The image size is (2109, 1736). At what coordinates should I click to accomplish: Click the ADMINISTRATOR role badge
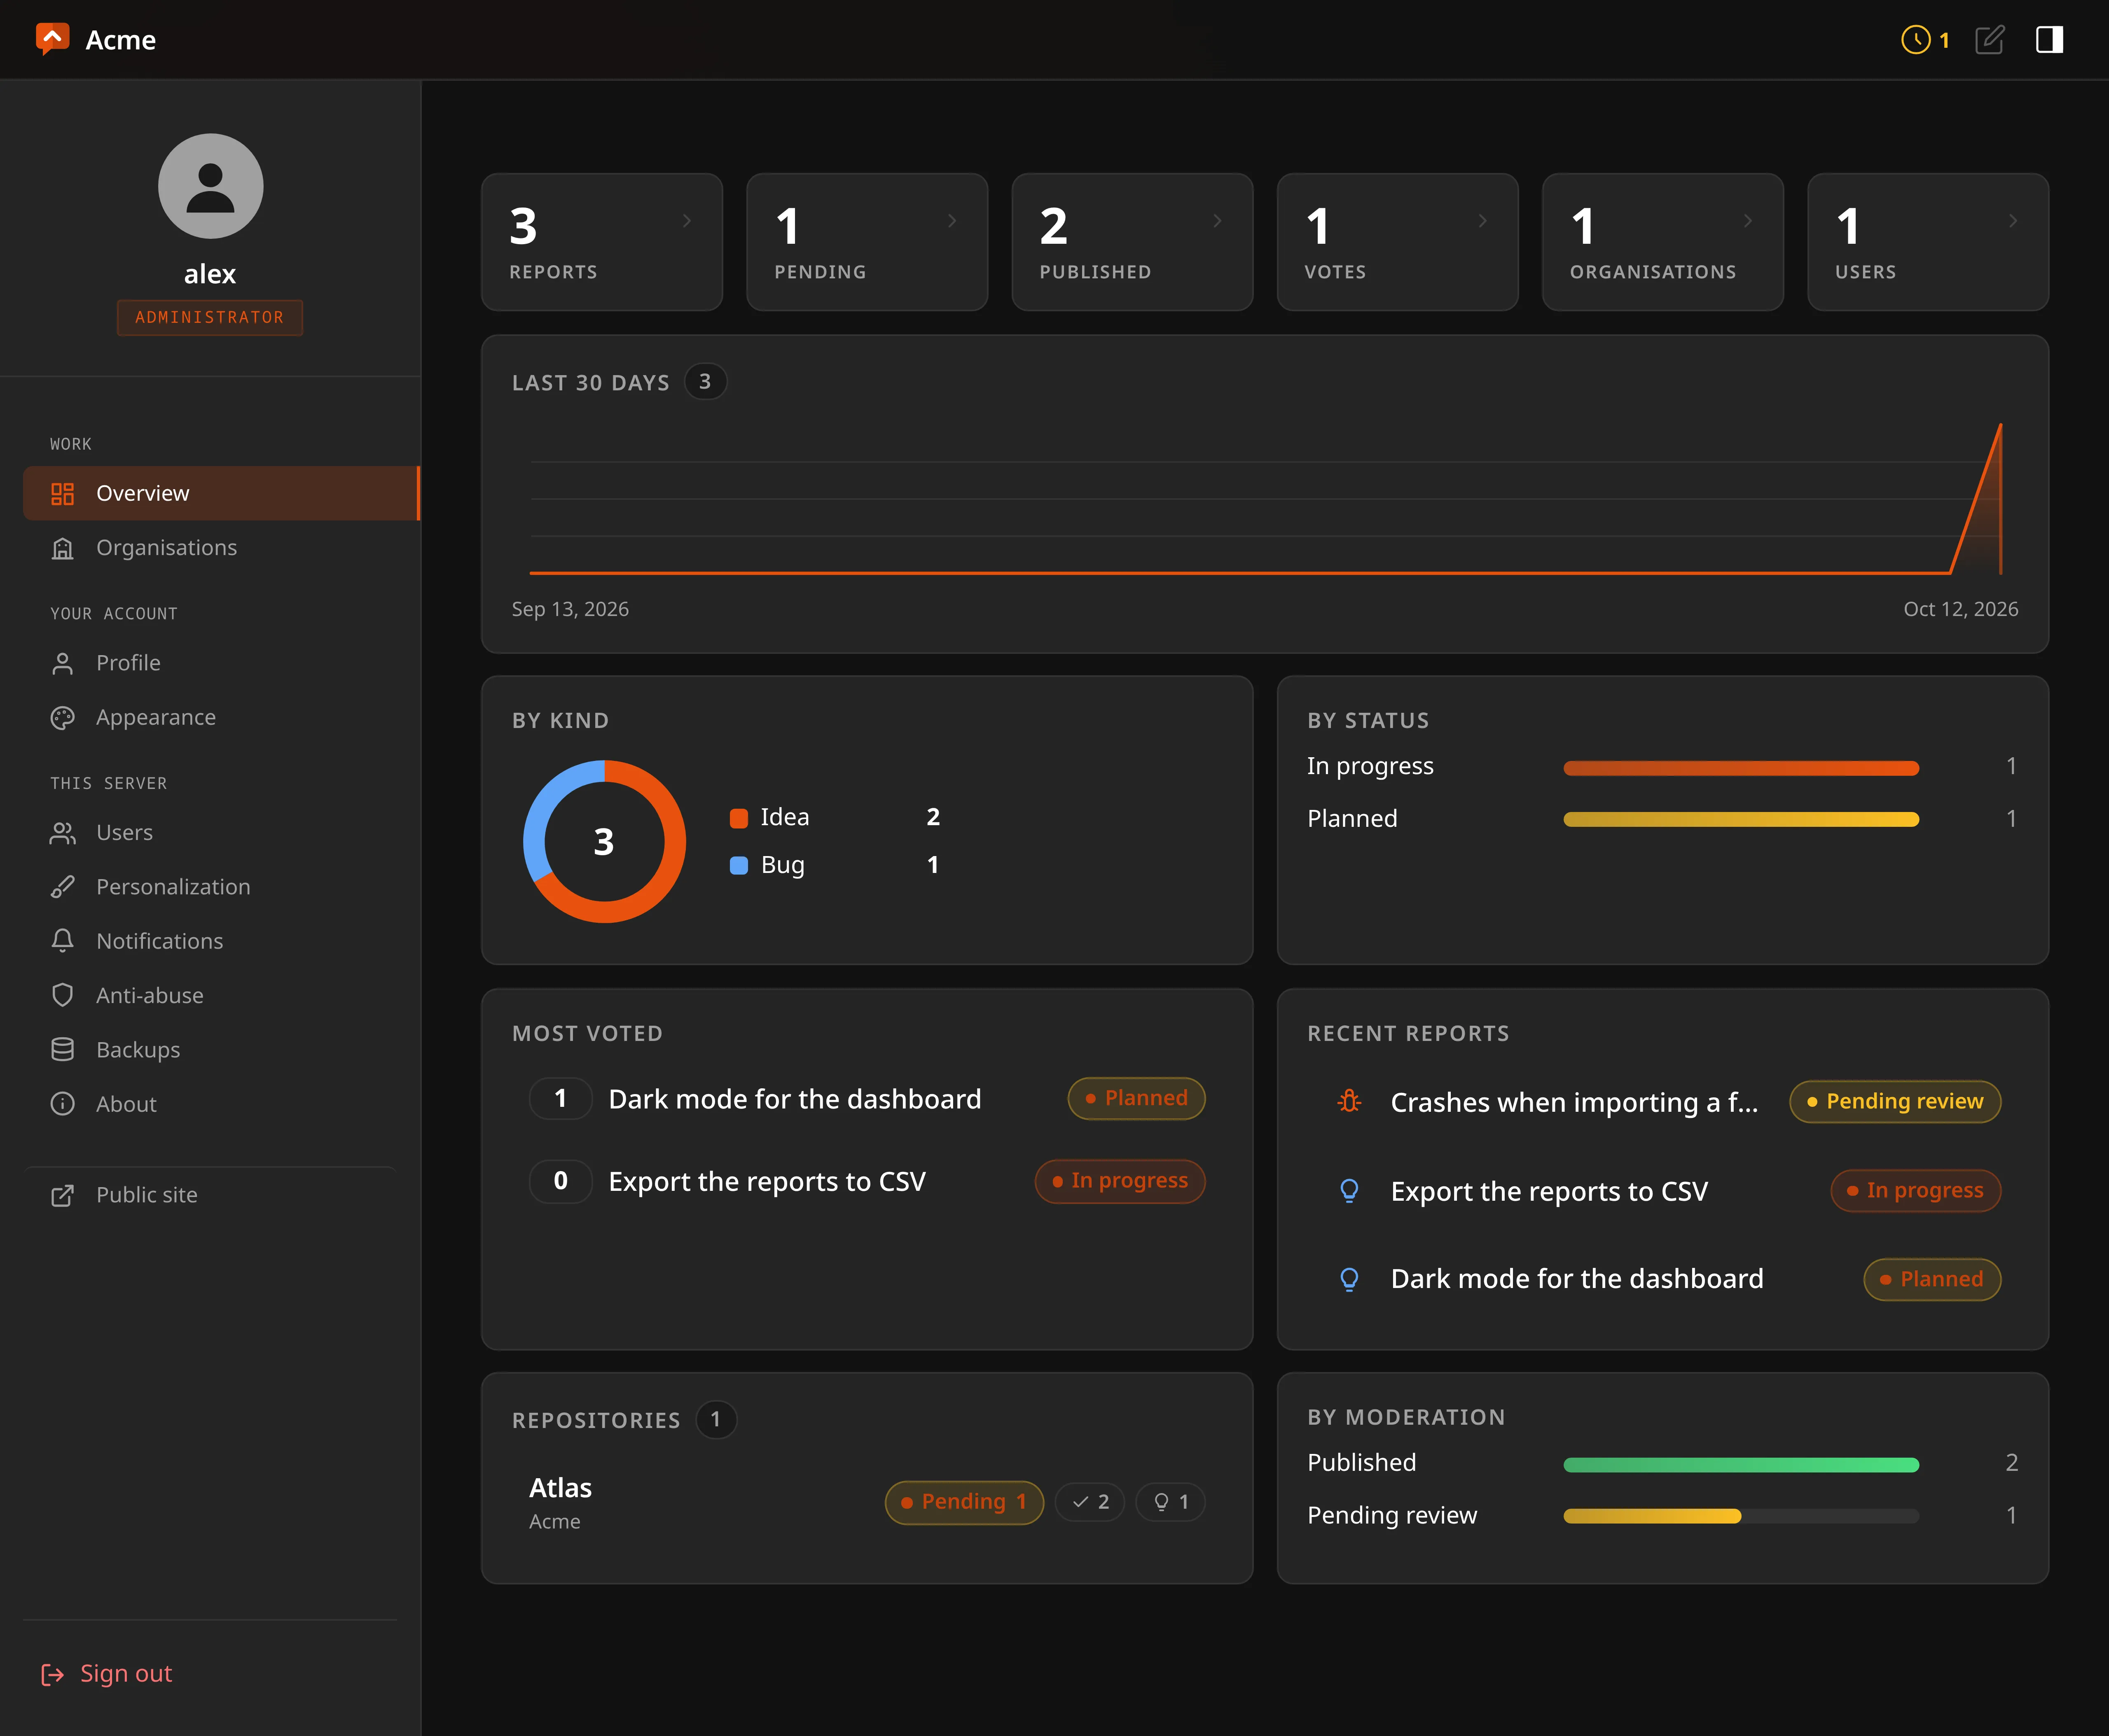point(210,317)
